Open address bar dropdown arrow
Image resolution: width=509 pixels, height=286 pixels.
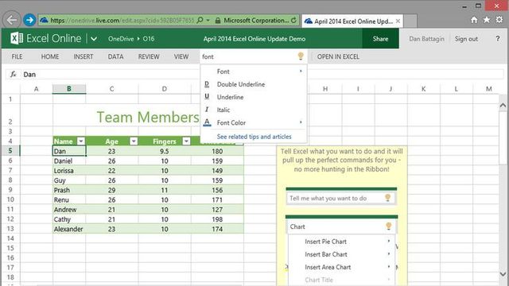(208, 20)
